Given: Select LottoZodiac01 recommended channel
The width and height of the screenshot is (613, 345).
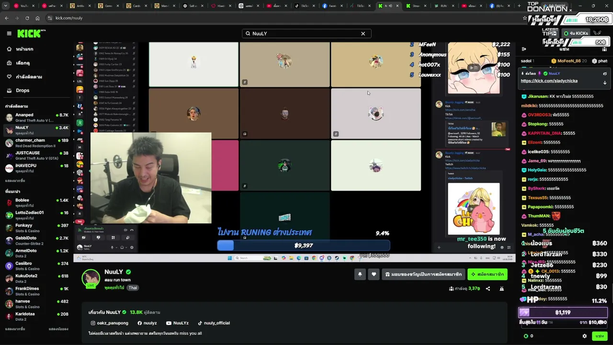Looking at the screenshot, I should (x=37, y=215).
